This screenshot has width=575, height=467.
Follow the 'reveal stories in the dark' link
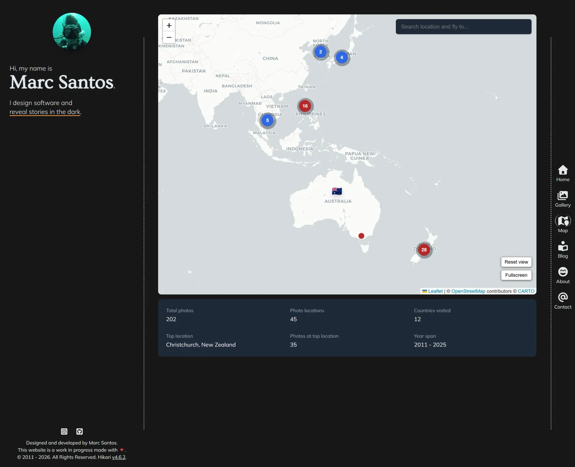pyautogui.click(x=45, y=112)
